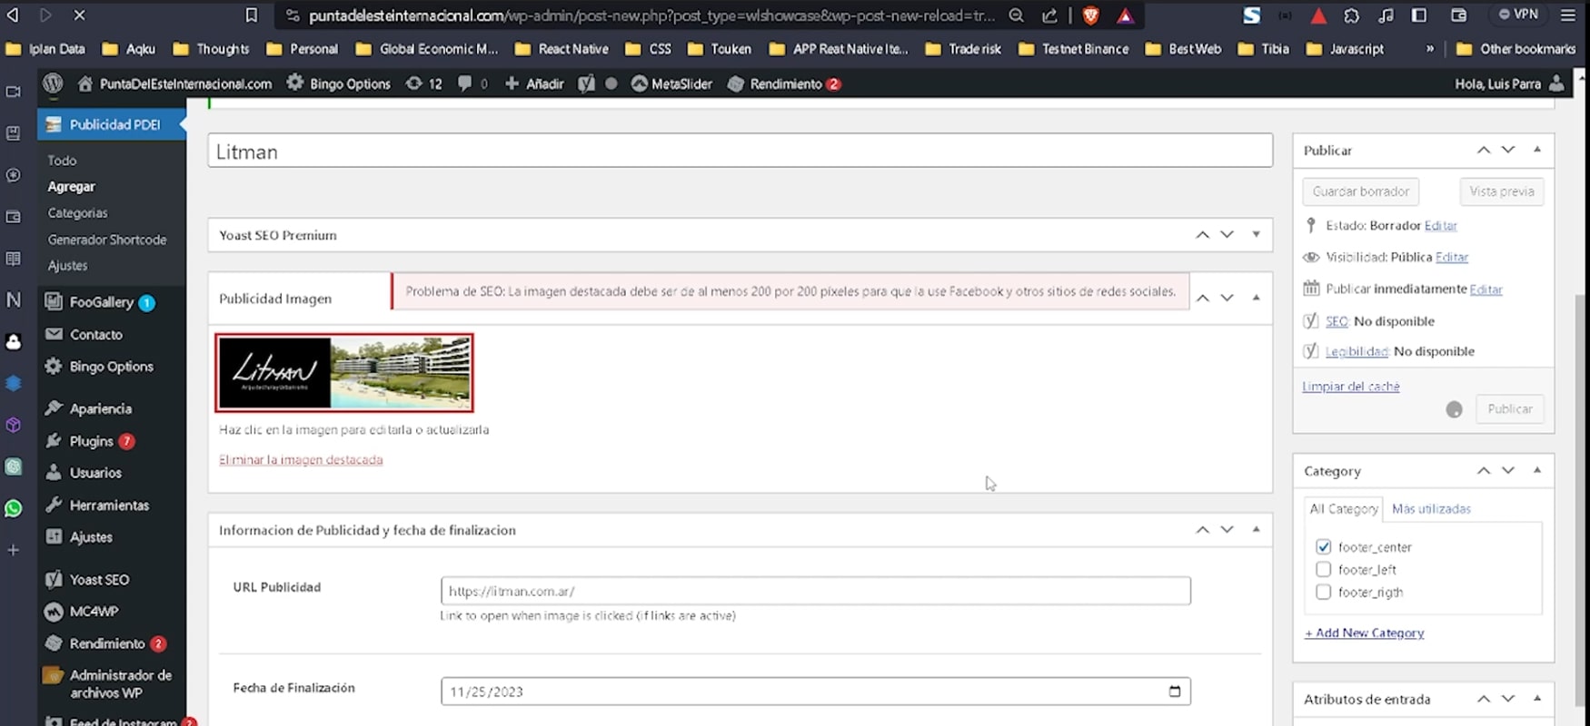
Task: Open the Brave shields lion icon
Action: click(1091, 15)
